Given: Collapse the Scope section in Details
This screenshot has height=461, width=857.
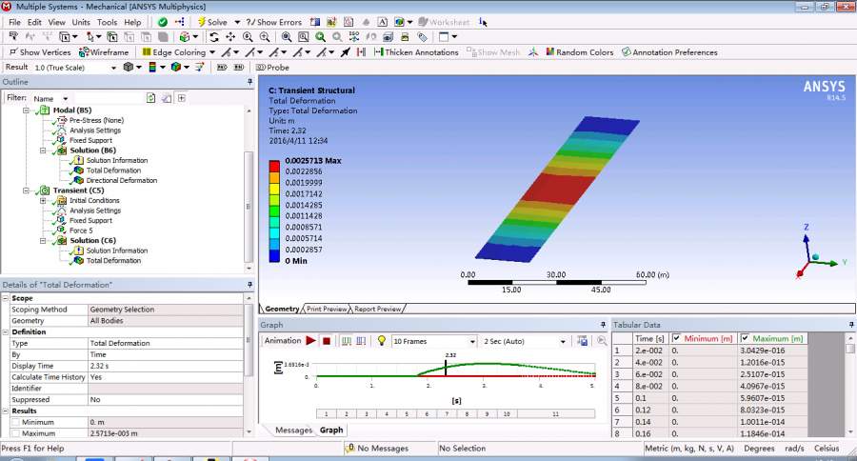Looking at the screenshot, I should click(6, 298).
